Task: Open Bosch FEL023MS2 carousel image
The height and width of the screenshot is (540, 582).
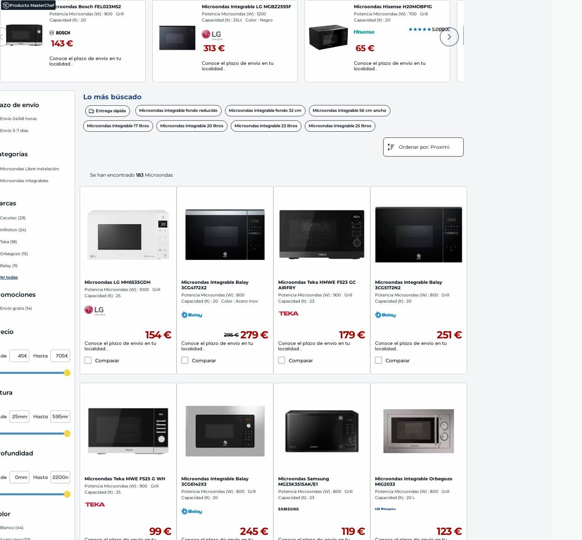Action: tap(24, 35)
